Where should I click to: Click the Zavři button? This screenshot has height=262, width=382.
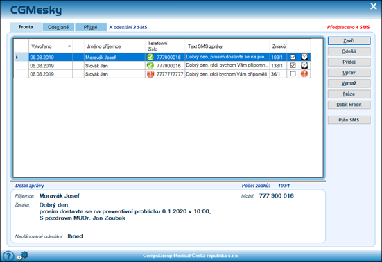click(349, 41)
